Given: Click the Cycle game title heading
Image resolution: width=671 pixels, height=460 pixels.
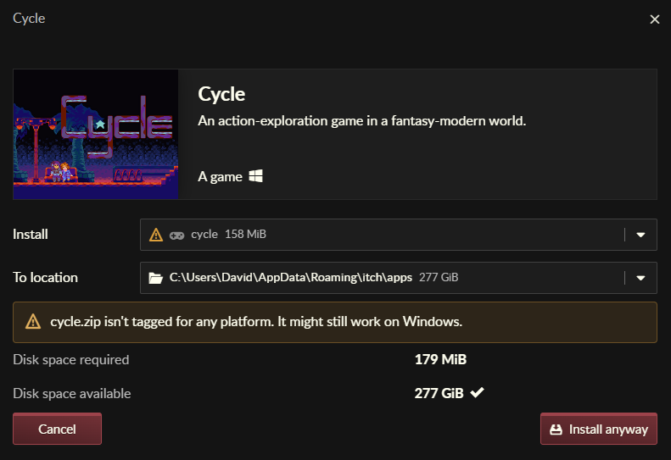Looking at the screenshot, I should click(x=221, y=95).
